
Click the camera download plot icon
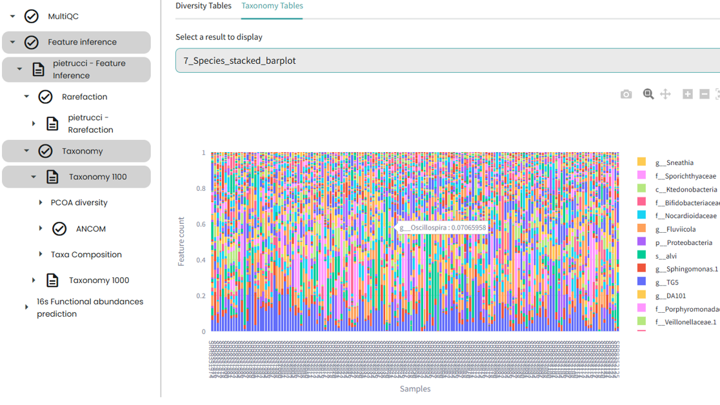(x=626, y=94)
